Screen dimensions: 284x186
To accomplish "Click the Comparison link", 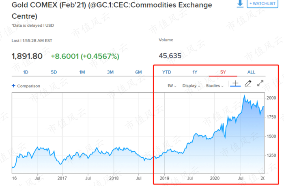I will [x=28, y=86].
